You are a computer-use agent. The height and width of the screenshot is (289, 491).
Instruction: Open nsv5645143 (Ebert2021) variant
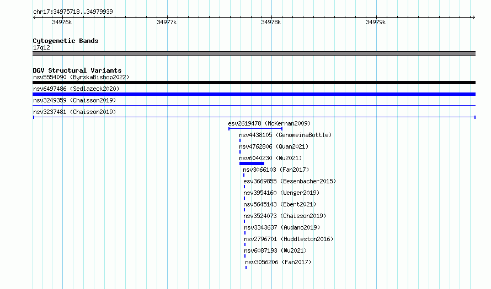(280, 204)
